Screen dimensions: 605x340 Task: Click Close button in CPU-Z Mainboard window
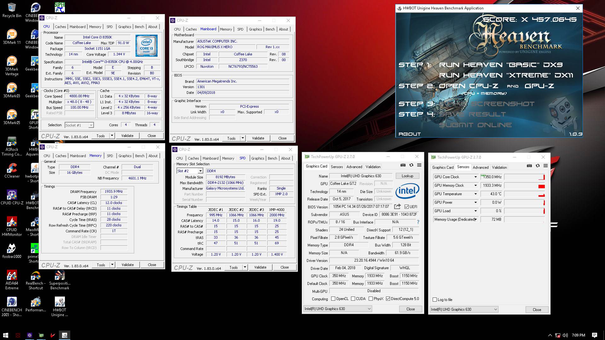click(282, 138)
